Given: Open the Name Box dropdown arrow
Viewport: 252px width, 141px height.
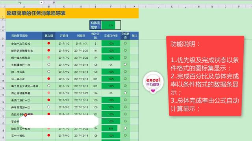Looking at the screenshot, I should click(41, 3).
